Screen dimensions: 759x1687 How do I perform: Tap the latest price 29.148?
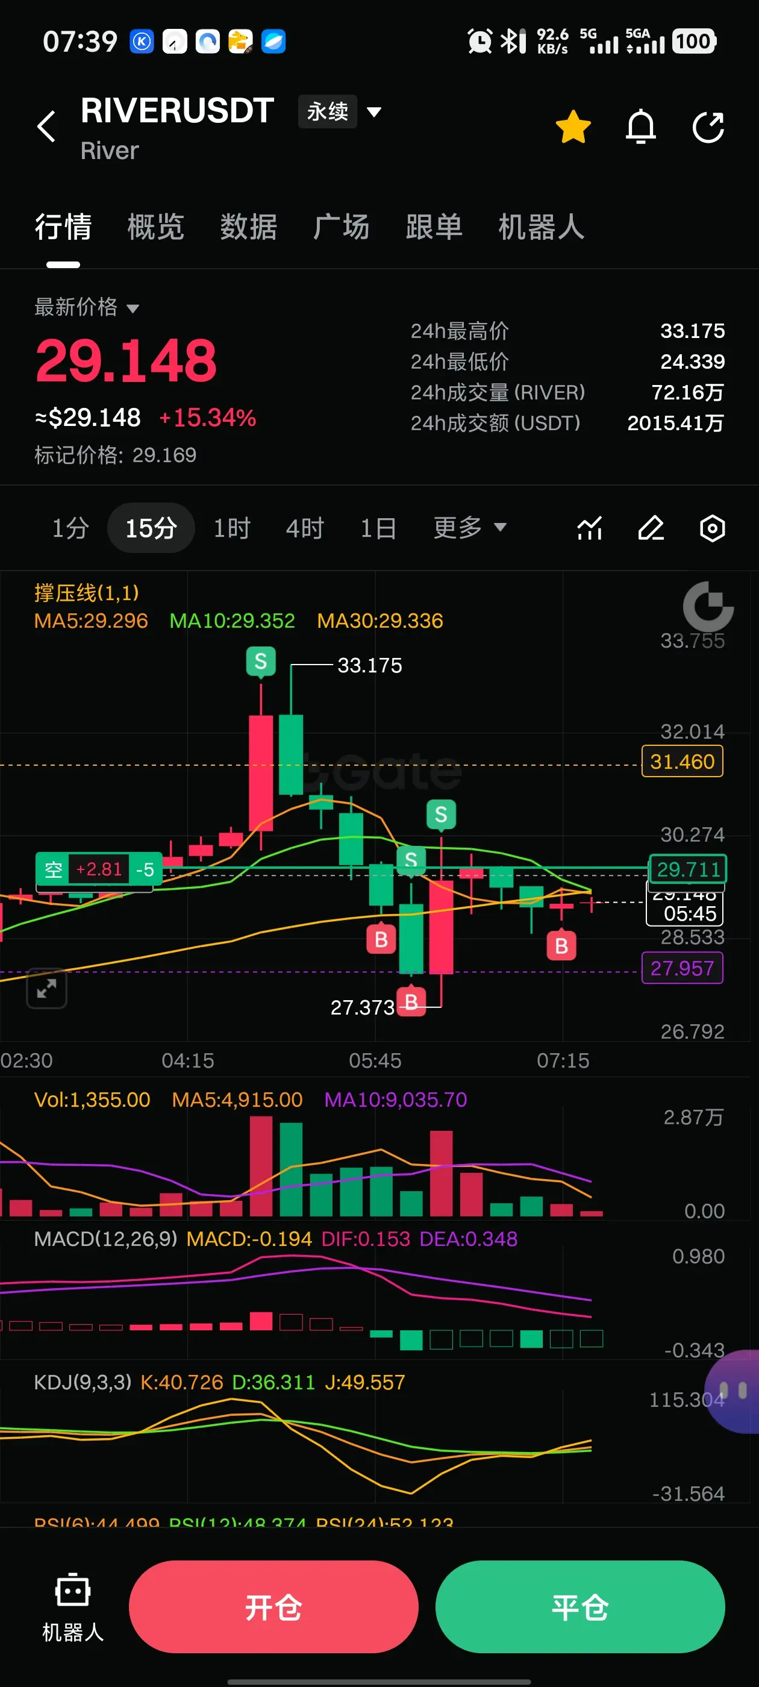click(x=126, y=361)
